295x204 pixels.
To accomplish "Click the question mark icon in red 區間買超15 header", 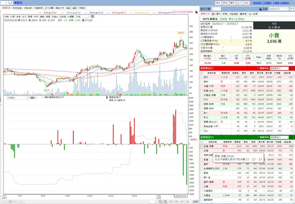I will (x=258, y=68).
